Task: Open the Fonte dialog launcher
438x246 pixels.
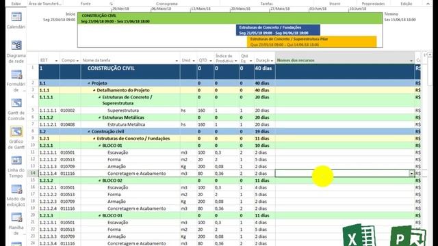Action: point(111,4)
